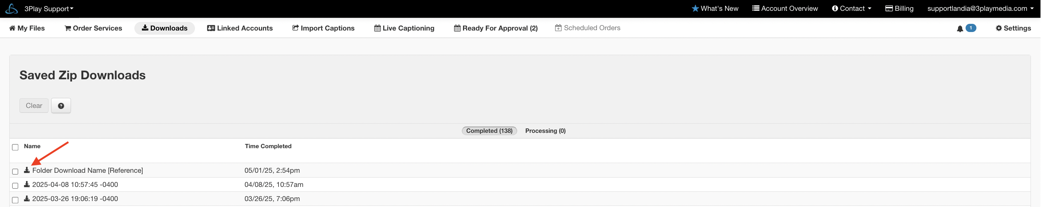Image resolution: width=1041 pixels, height=207 pixels.
Task: Open Ready For Approval (2) page
Action: click(x=496, y=28)
